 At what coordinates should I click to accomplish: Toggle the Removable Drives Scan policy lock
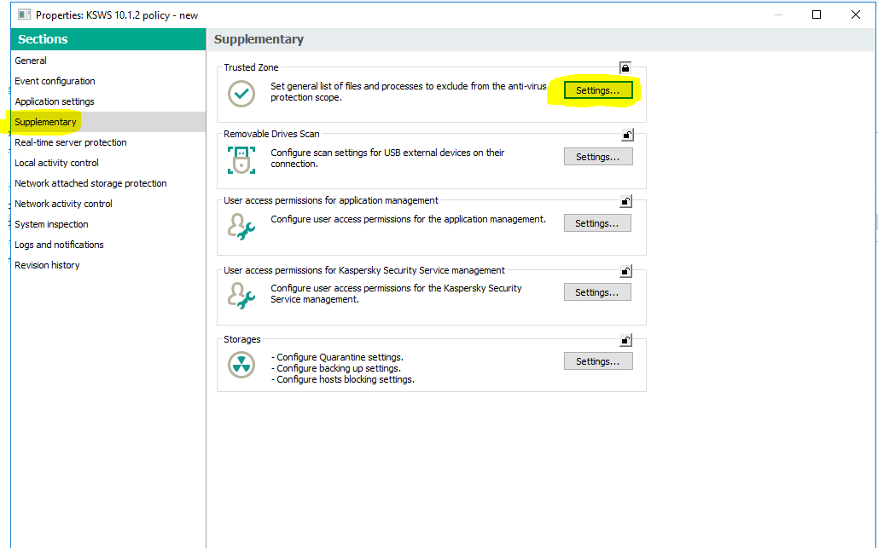[626, 135]
